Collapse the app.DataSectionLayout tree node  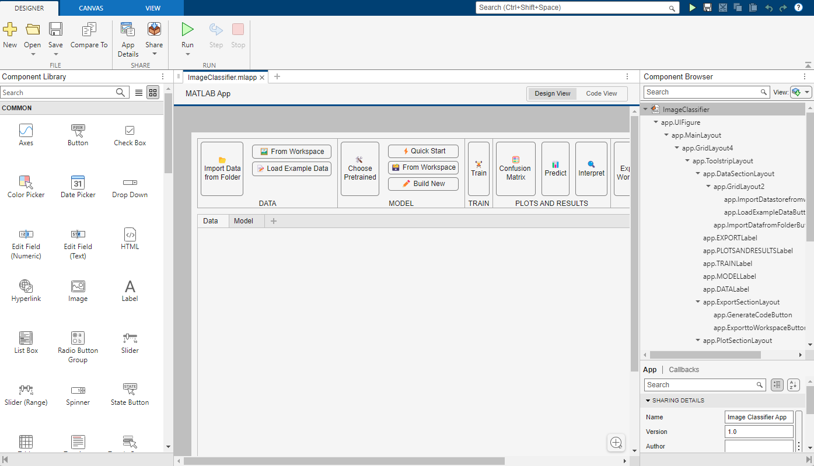click(698, 174)
